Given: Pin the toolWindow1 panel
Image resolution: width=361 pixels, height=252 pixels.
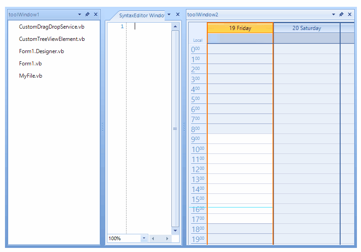Looking at the screenshot, I should pyautogui.click(x=87, y=14).
